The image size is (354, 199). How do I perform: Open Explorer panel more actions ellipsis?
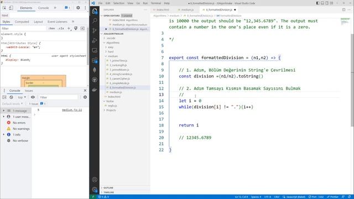145,10
